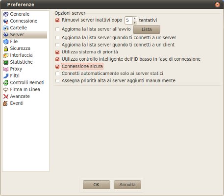Click the Controlli Remoti icon
This screenshot has width=224, height=196.
[x=6, y=83]
